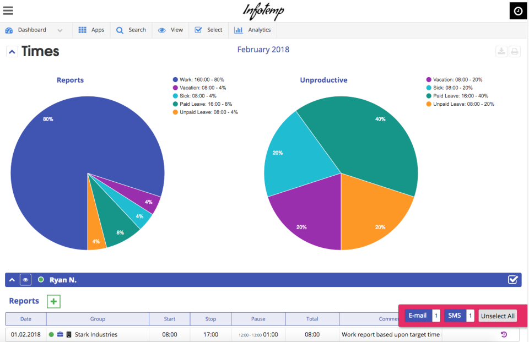Image resolution: width=529 pixels, height=342 pixels.
Task: Click the green dot on the 01.02.2018 row
Action: [x=51, y=334]
